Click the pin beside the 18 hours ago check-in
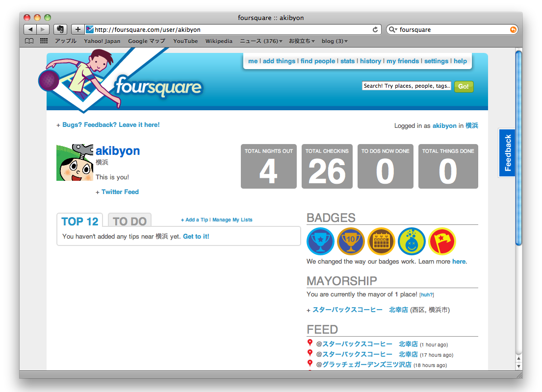Image resolution: width=542 pixels, height=392 pixels. tap(310, 364)
